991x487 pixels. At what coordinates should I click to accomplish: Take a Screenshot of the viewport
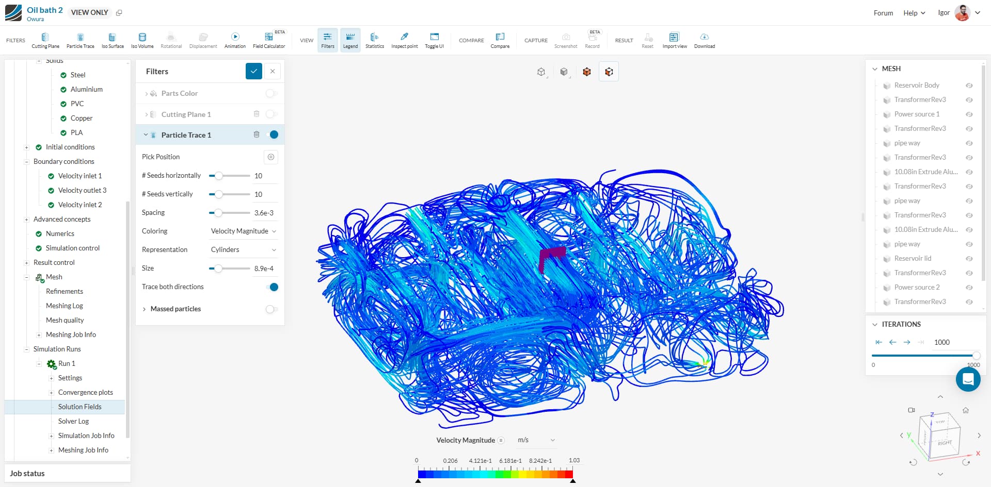pyautogui.click(x=566, y=40)
